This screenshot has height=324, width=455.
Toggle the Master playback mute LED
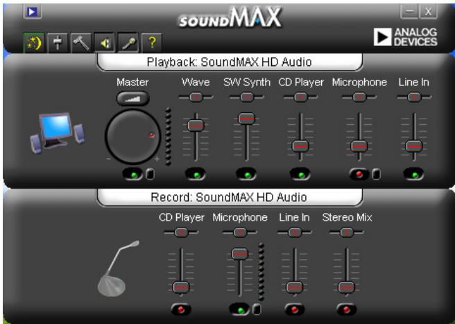click(x=133, y=174)
